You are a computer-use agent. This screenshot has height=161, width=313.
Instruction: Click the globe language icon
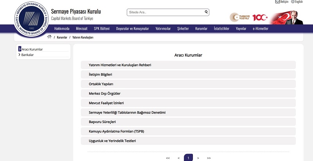(293, 2)
